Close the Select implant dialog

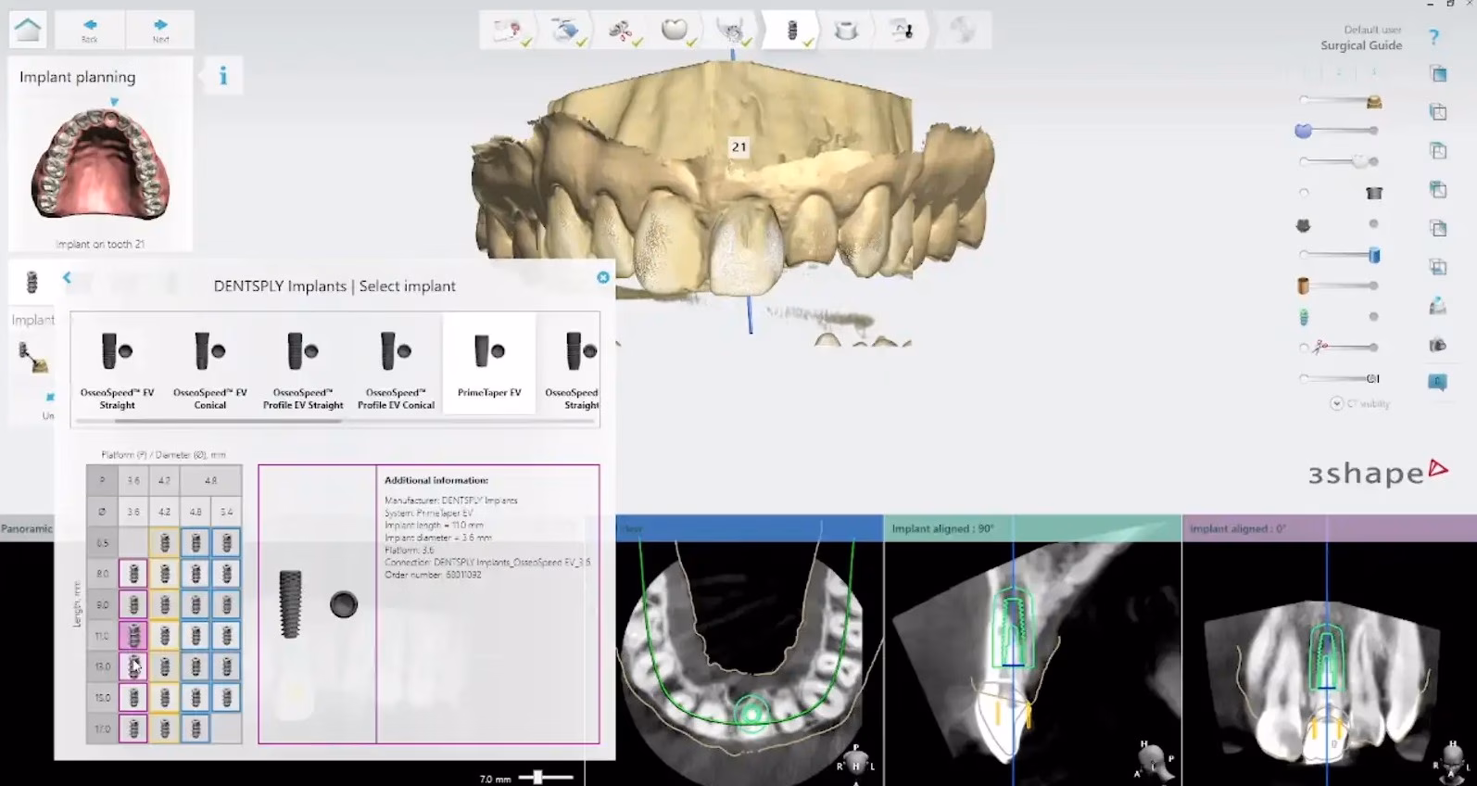(x=603, y=277)
